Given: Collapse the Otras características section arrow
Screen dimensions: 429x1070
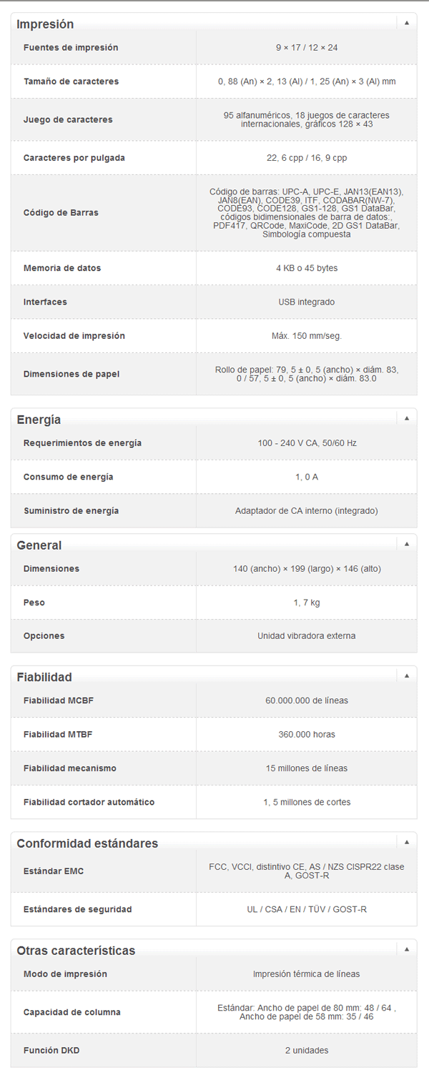Looking at the screenshot, I should pos(406,949).
